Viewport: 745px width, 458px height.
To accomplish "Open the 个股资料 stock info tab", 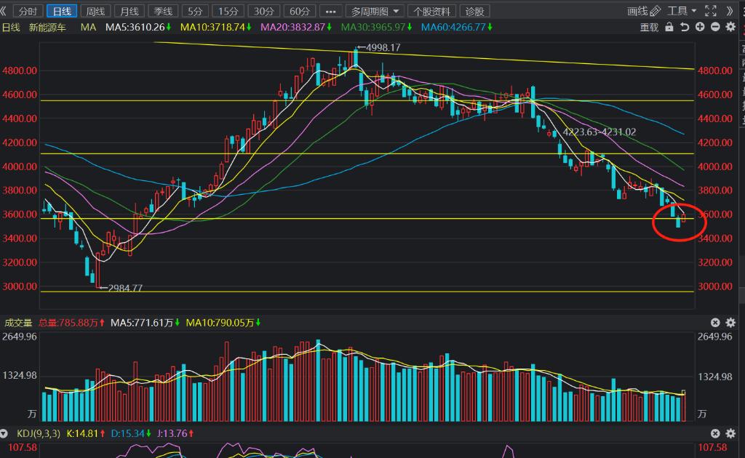I will coord(432,11).
